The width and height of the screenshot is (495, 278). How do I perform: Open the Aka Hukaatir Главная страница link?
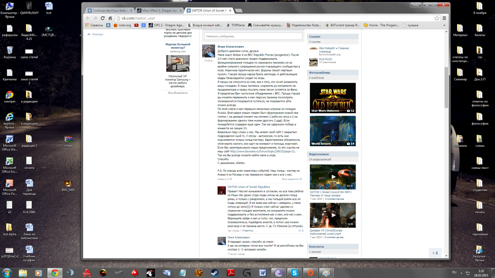pos(334,49)
